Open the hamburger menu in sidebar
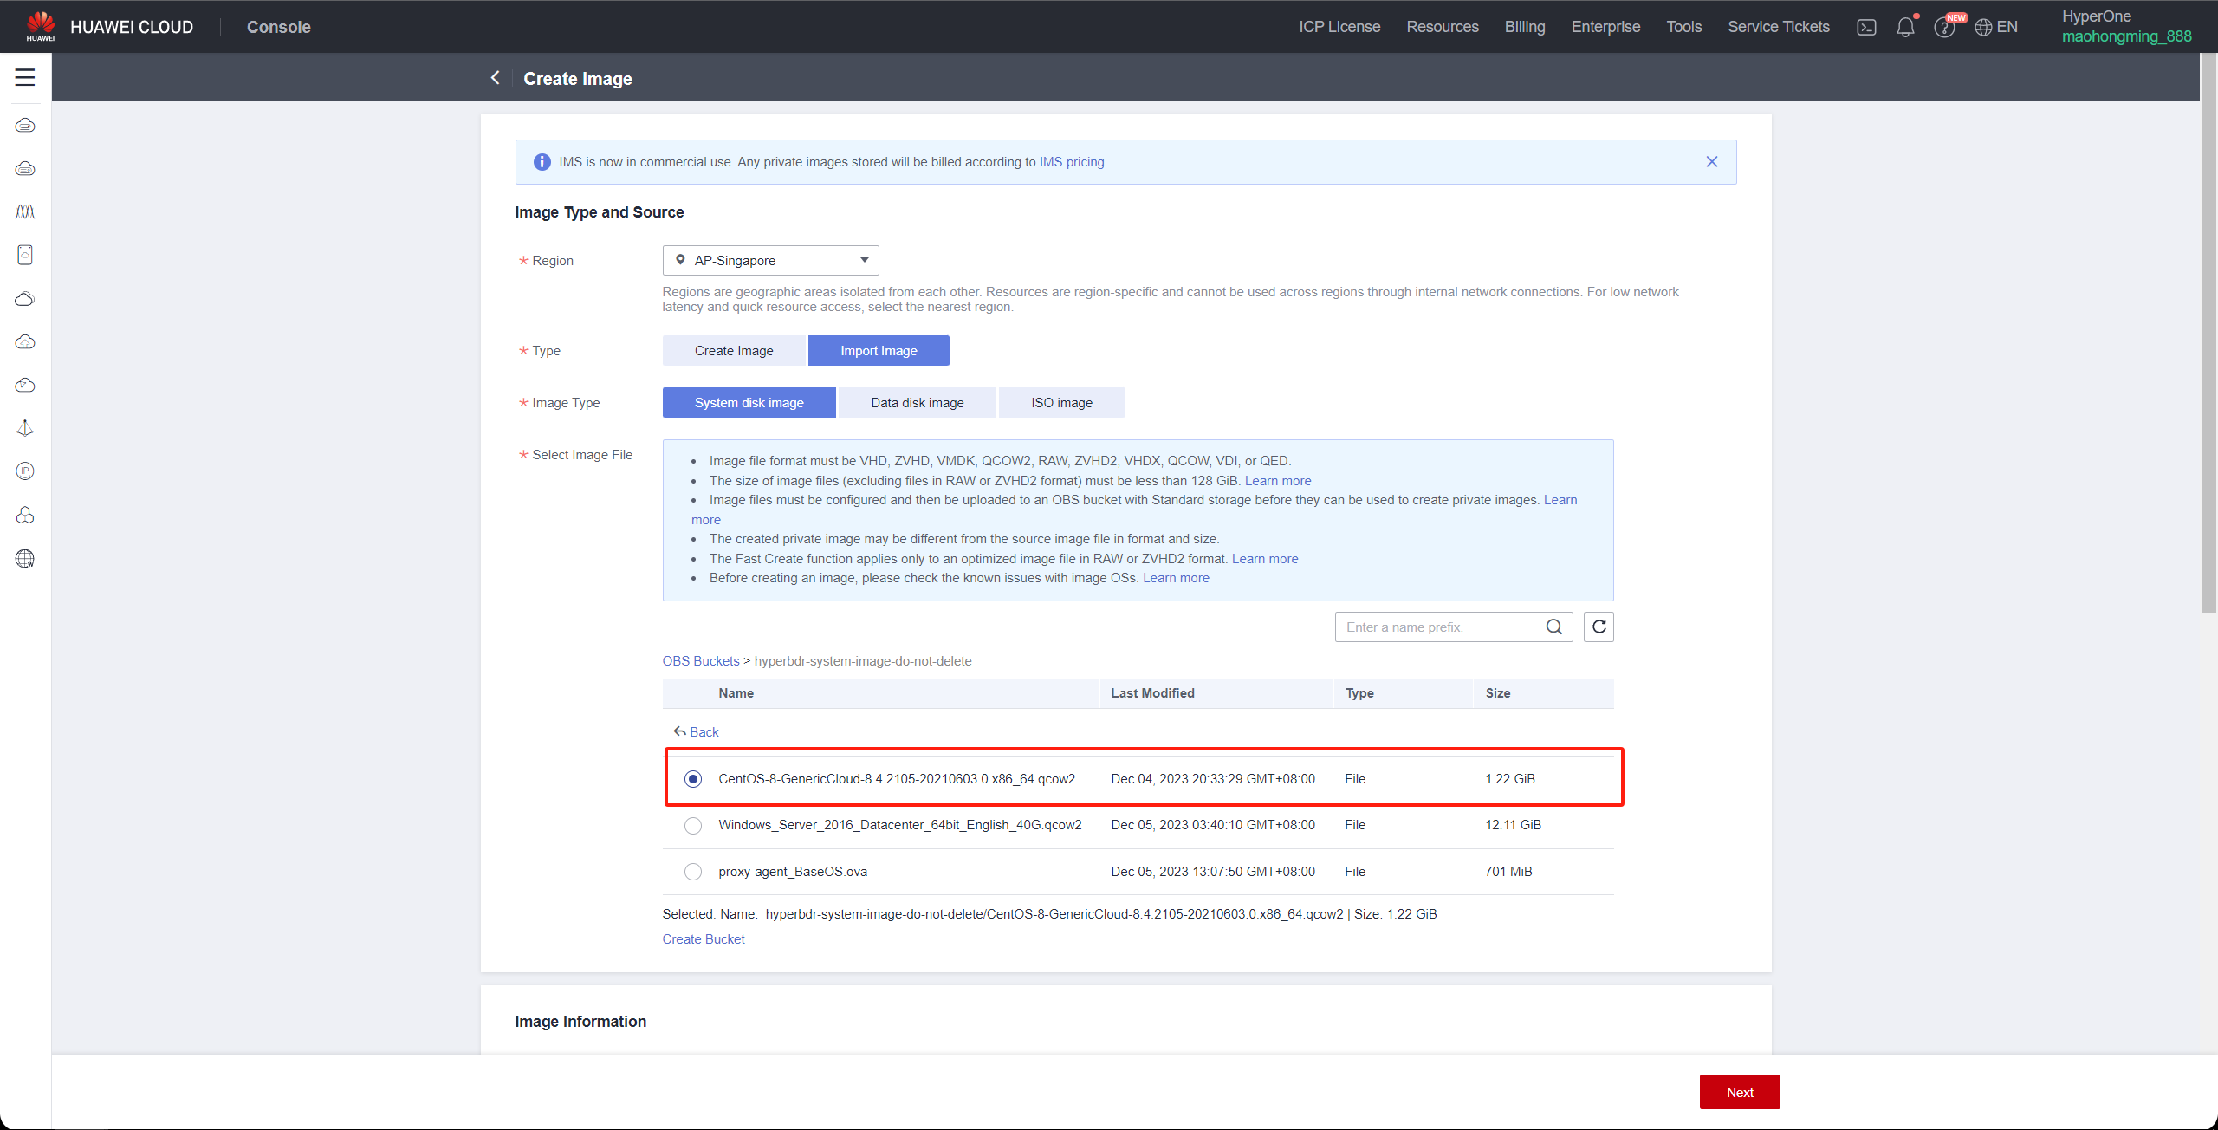 [x=25, y=77]
